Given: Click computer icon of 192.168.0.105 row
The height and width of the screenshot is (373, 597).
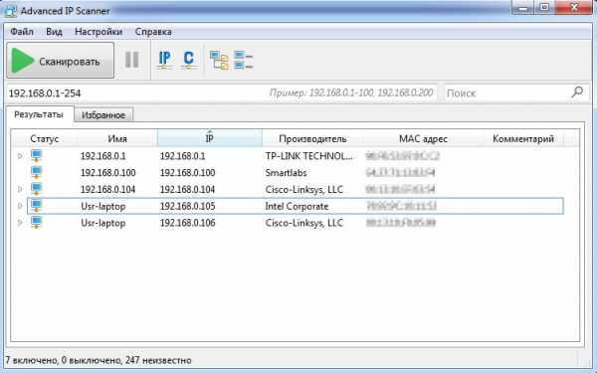Looking at the screenshot, I should pos(37,206).
